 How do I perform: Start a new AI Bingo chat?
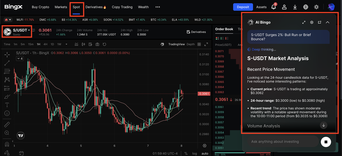coord(320,22)
